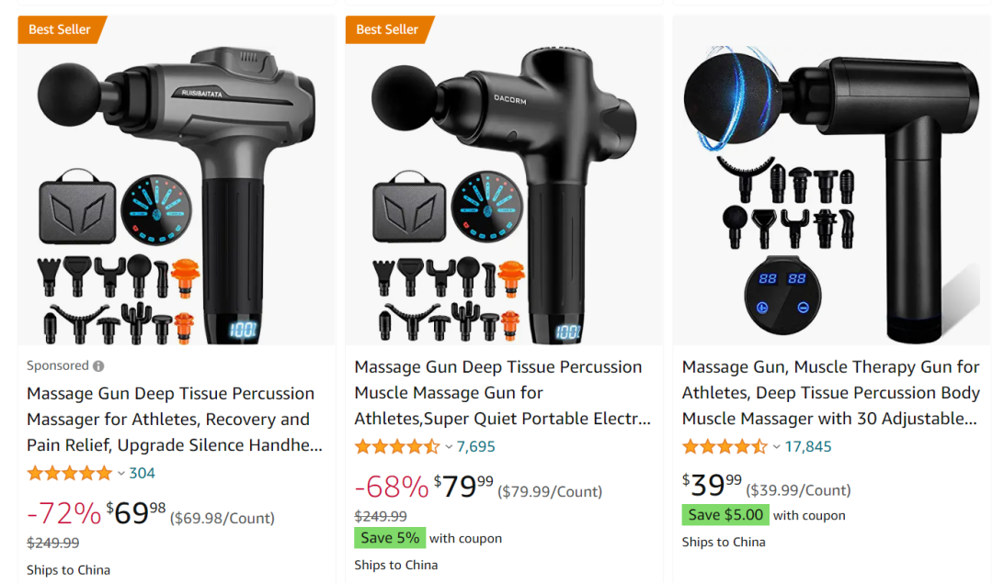
Task: Clip the Save 5% coupon
Action: point(390,538)
